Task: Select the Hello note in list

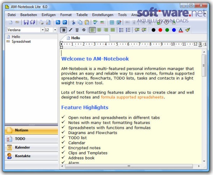Action: 16,37
